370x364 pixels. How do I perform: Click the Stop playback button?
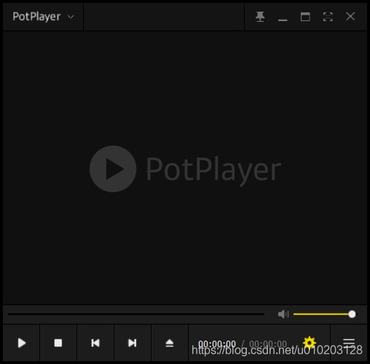pyautogui.click(x=58, y=343)
